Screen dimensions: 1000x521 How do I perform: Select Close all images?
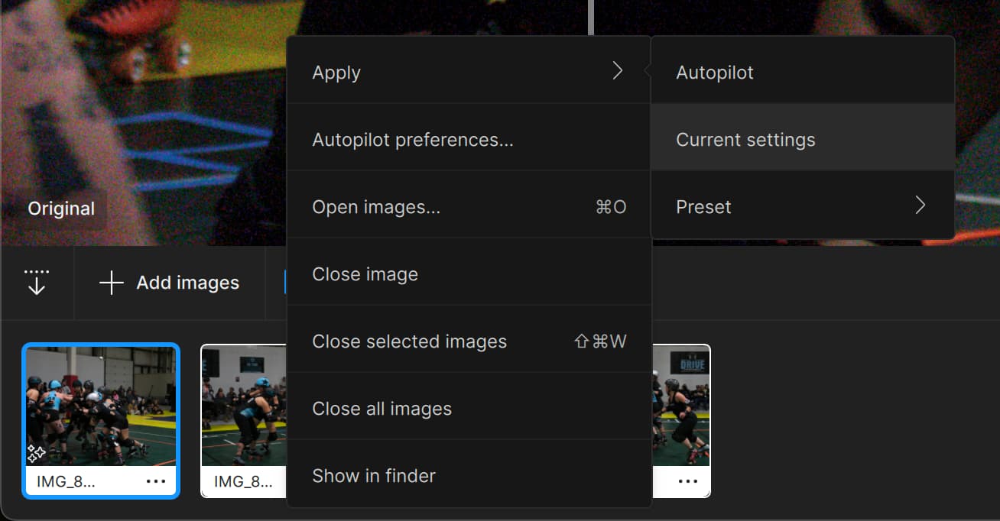click(381, 408)
